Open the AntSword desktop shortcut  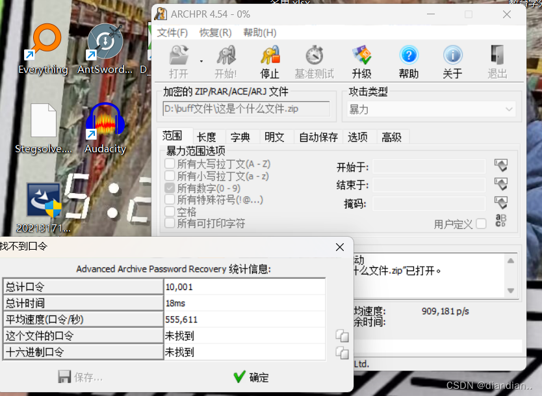(105, 49)
